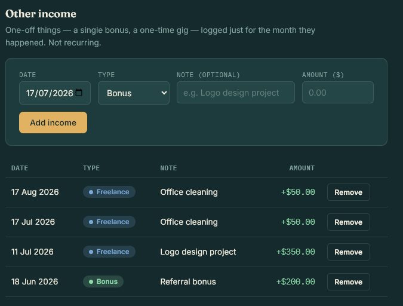Click the Logo design project note
This screenshot has height=306, width=403.
pos(198,252)
